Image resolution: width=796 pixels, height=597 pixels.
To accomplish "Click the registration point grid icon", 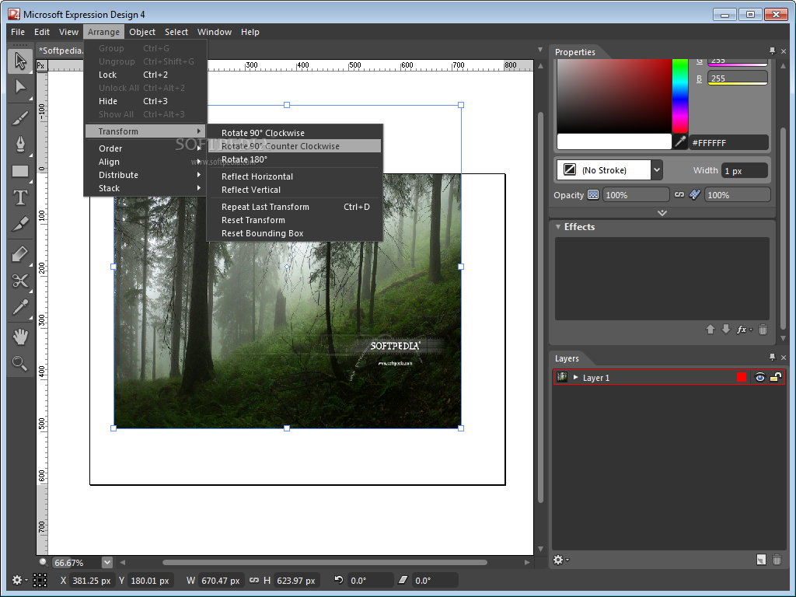I will point(40,580).
